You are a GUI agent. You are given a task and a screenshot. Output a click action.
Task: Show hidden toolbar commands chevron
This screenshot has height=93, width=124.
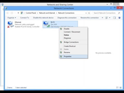point(102,18)
